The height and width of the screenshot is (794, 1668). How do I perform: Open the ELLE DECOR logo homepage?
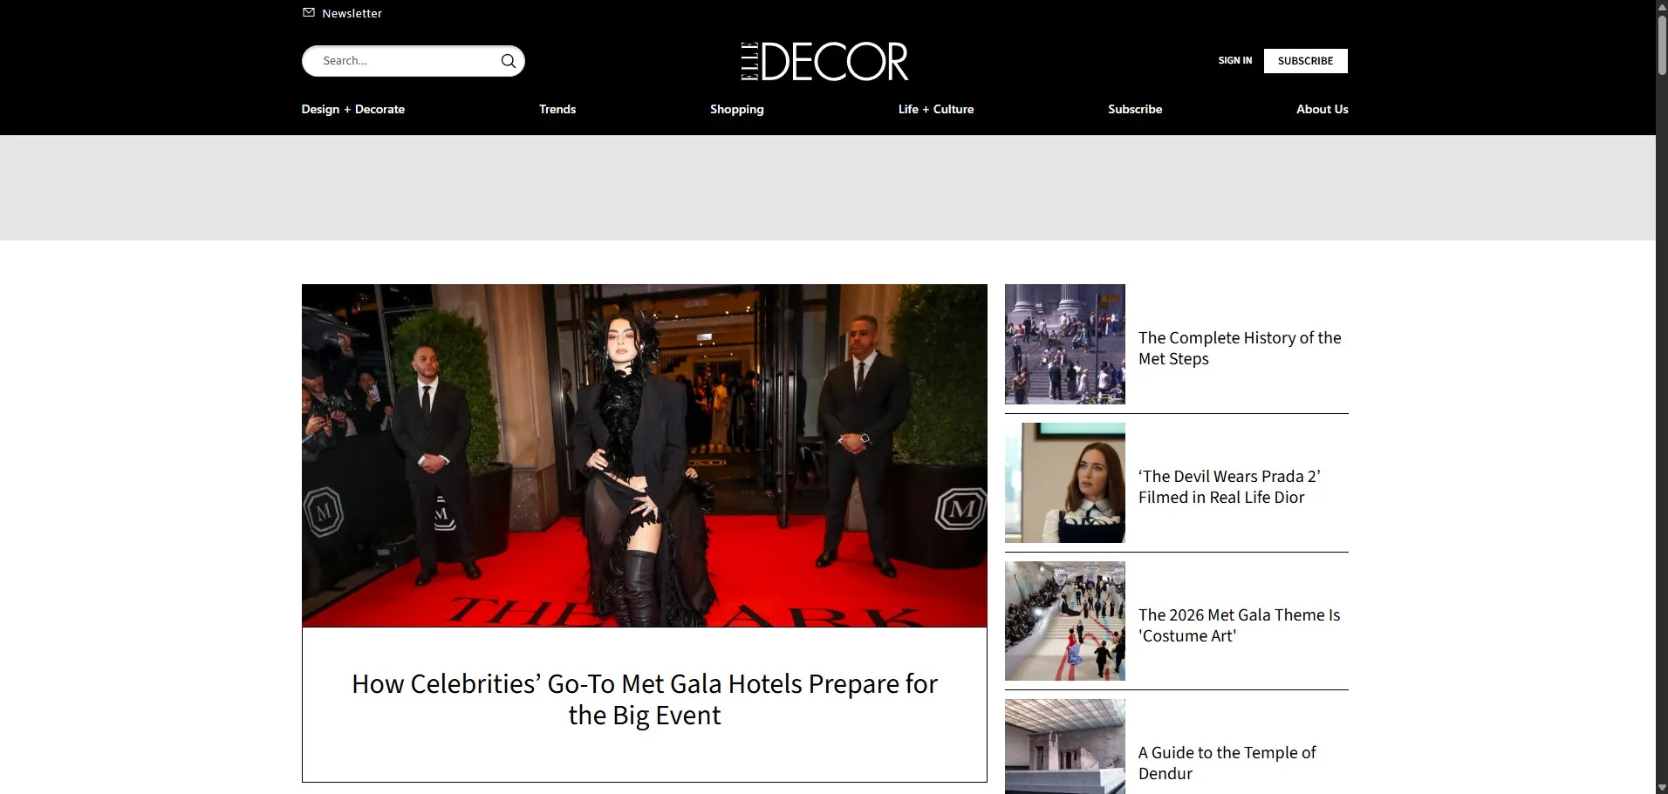pos(824,61)
